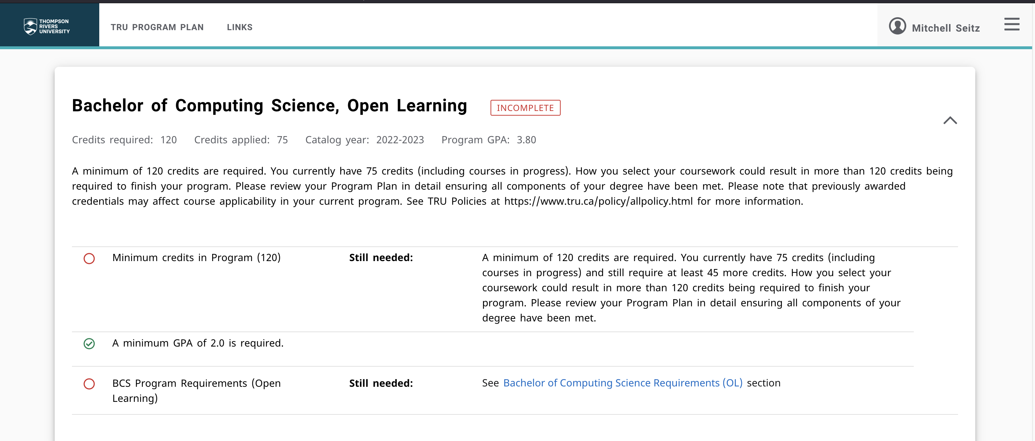Open the Links menu
This screenshot has width=1035, height=441.
[x=240, y=27]
